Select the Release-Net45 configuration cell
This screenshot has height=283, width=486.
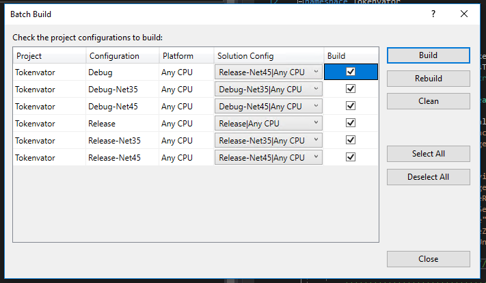(x=122, y=157)
